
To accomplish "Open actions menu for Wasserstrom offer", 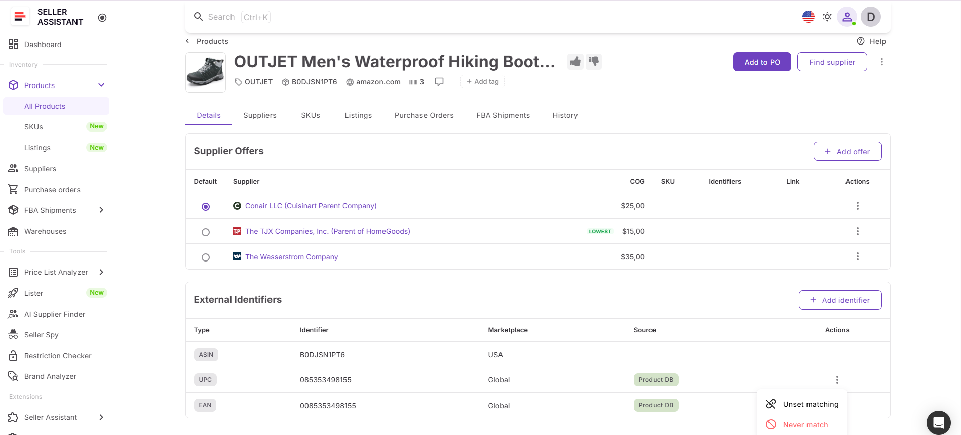I will (x=857, y=256).
